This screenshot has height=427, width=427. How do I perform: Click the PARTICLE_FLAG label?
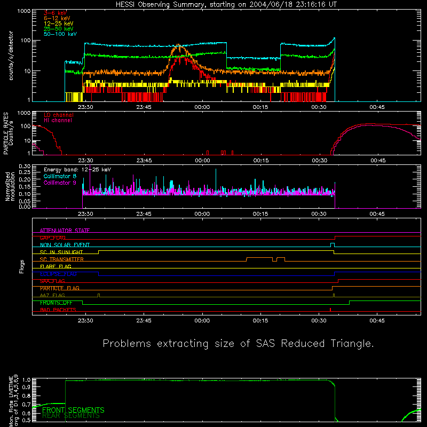point(60,288)
